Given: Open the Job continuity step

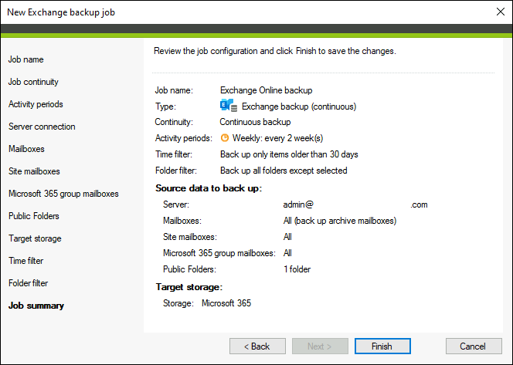Looking at the screenshot, I should point(33,82).
